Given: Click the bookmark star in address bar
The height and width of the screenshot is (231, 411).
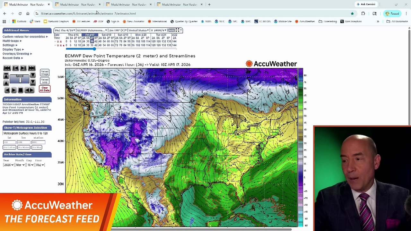Looking at the screenshot, I should tap(352, 13).
